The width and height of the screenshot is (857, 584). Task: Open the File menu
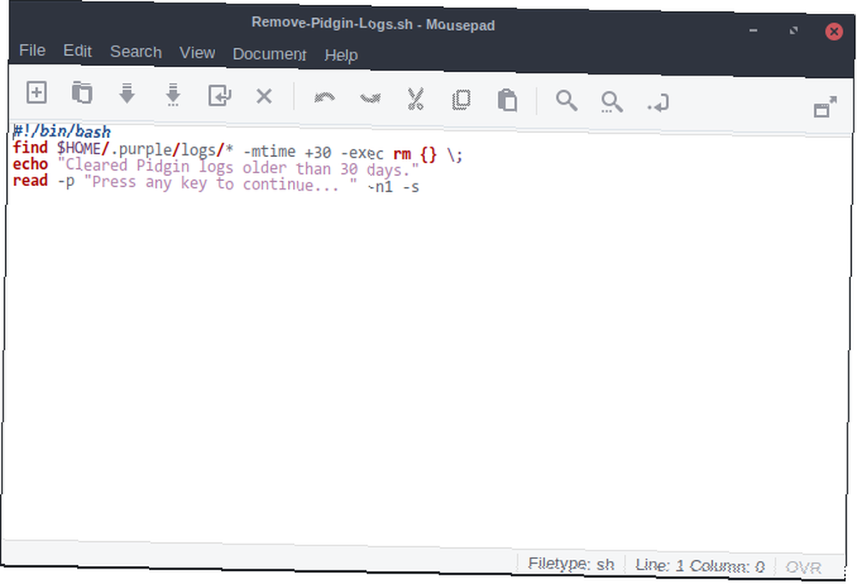coord(33,51)
